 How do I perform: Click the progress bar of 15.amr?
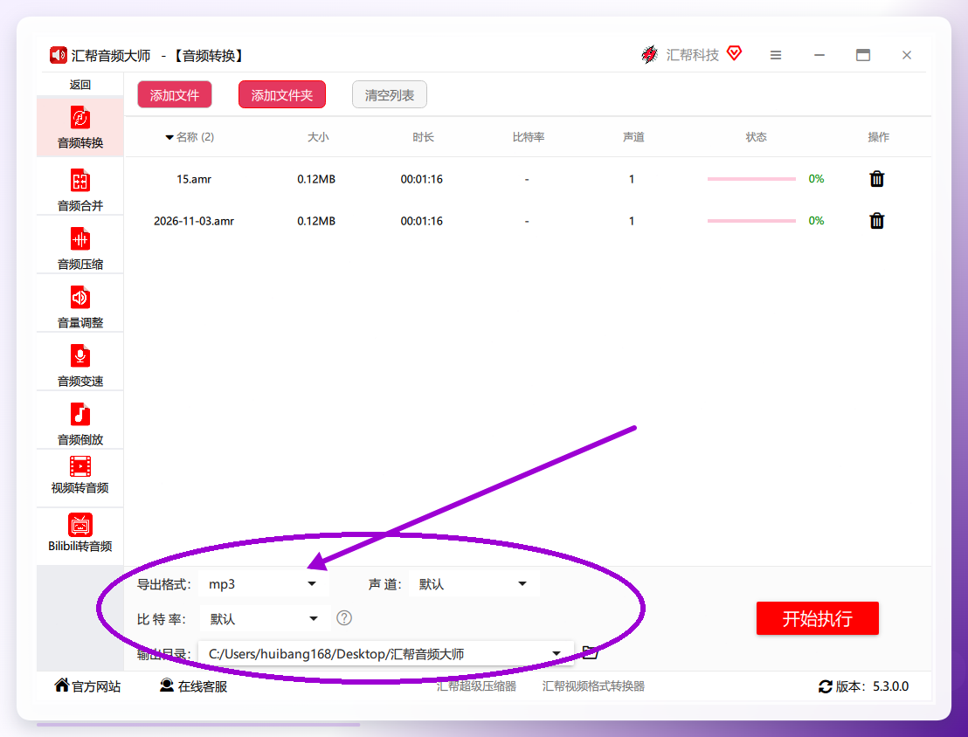(751, 179)
